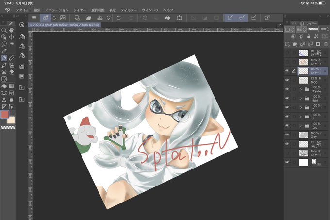Hide the Kay folder layer
The image size is (330, 220).
[x=287, y=126]
